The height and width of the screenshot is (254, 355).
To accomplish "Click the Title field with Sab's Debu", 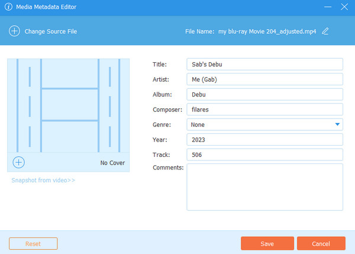I will 264,65.
